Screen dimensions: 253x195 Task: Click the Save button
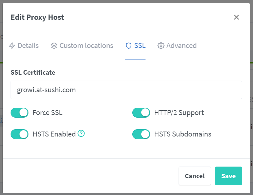click(229, 176)
